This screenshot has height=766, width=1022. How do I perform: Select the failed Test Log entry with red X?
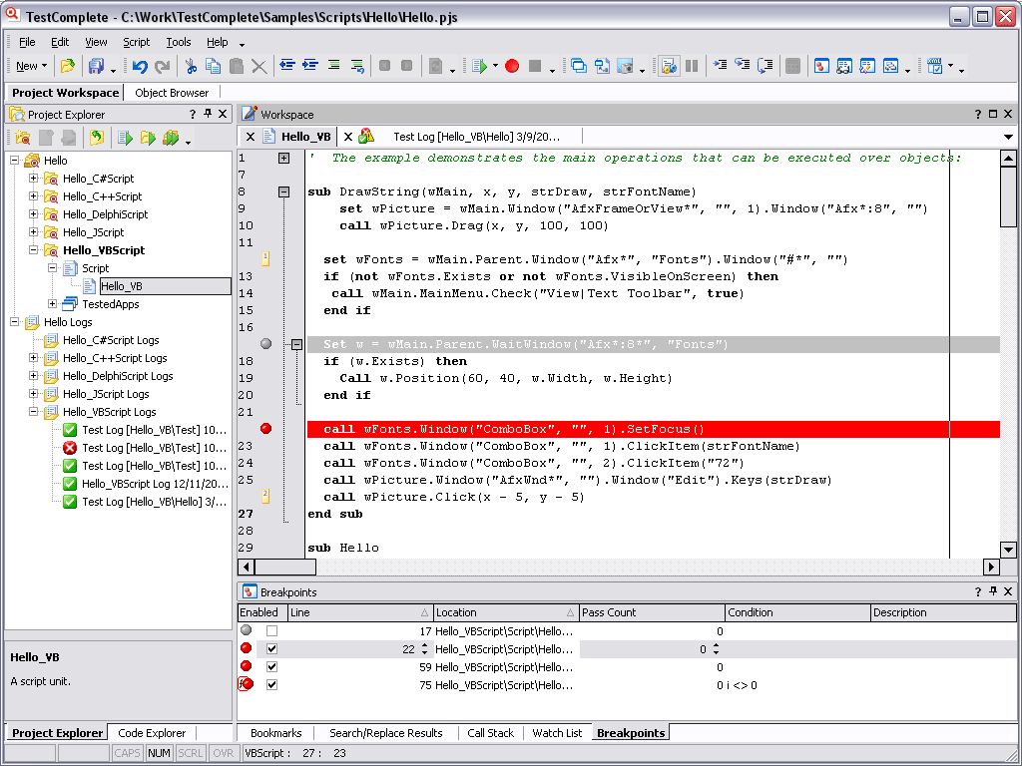click(x=145, y=448)
